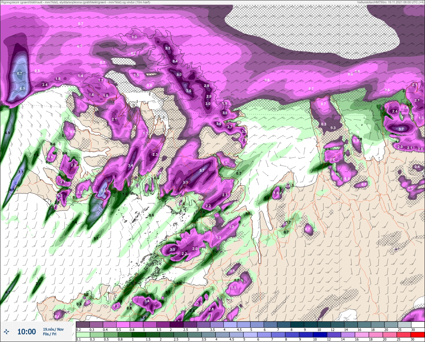Click the '30' label under the upper legend row
The image size is (425, 342).
point(413,329)
